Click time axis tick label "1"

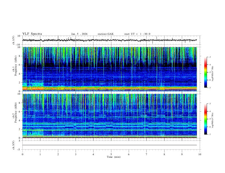pyautogui.click(x=40, y=154)
